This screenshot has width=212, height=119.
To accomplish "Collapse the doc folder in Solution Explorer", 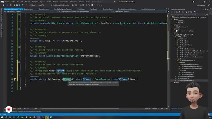I will pyautogui.click(x=172, y=19).
